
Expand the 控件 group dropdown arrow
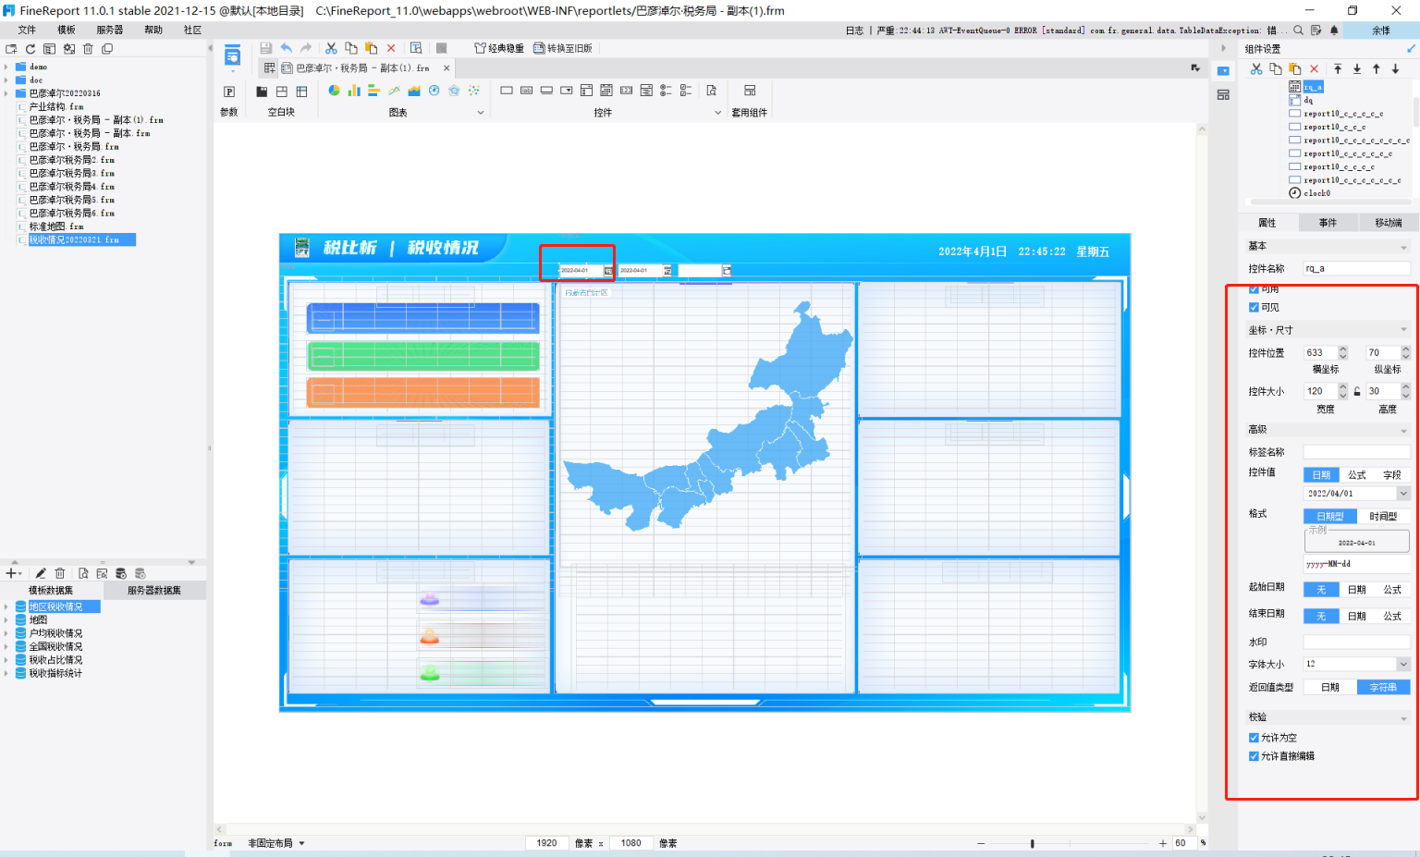pyautogui.click(x=718, y=113)
